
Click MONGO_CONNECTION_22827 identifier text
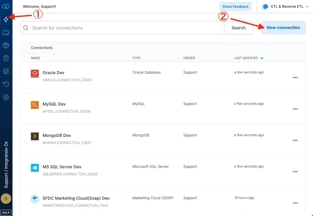click(x=67, y=143)
